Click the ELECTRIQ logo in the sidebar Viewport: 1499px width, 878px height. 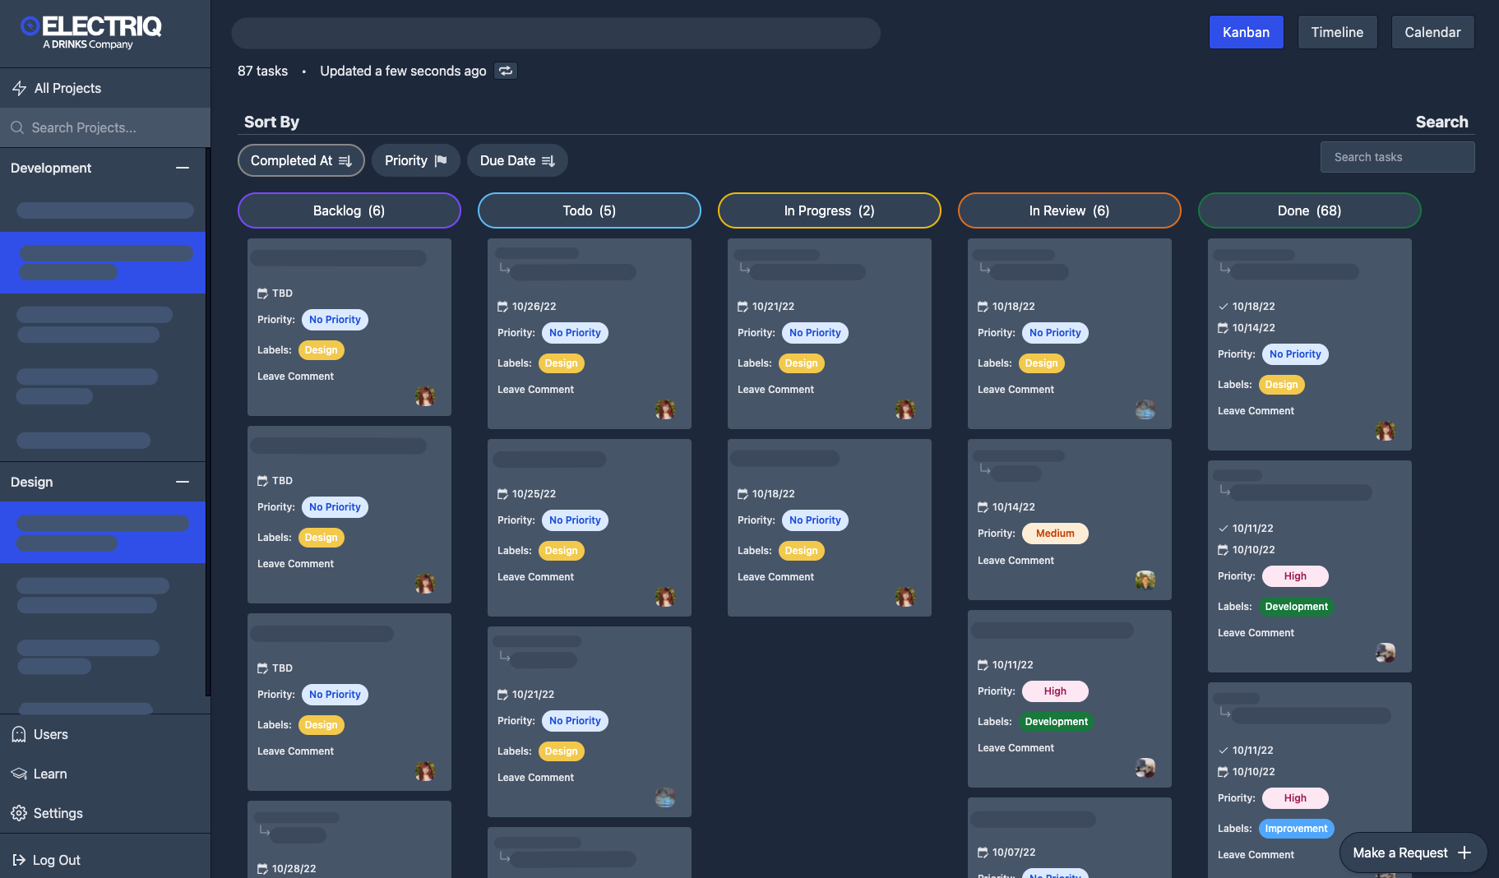90,33
